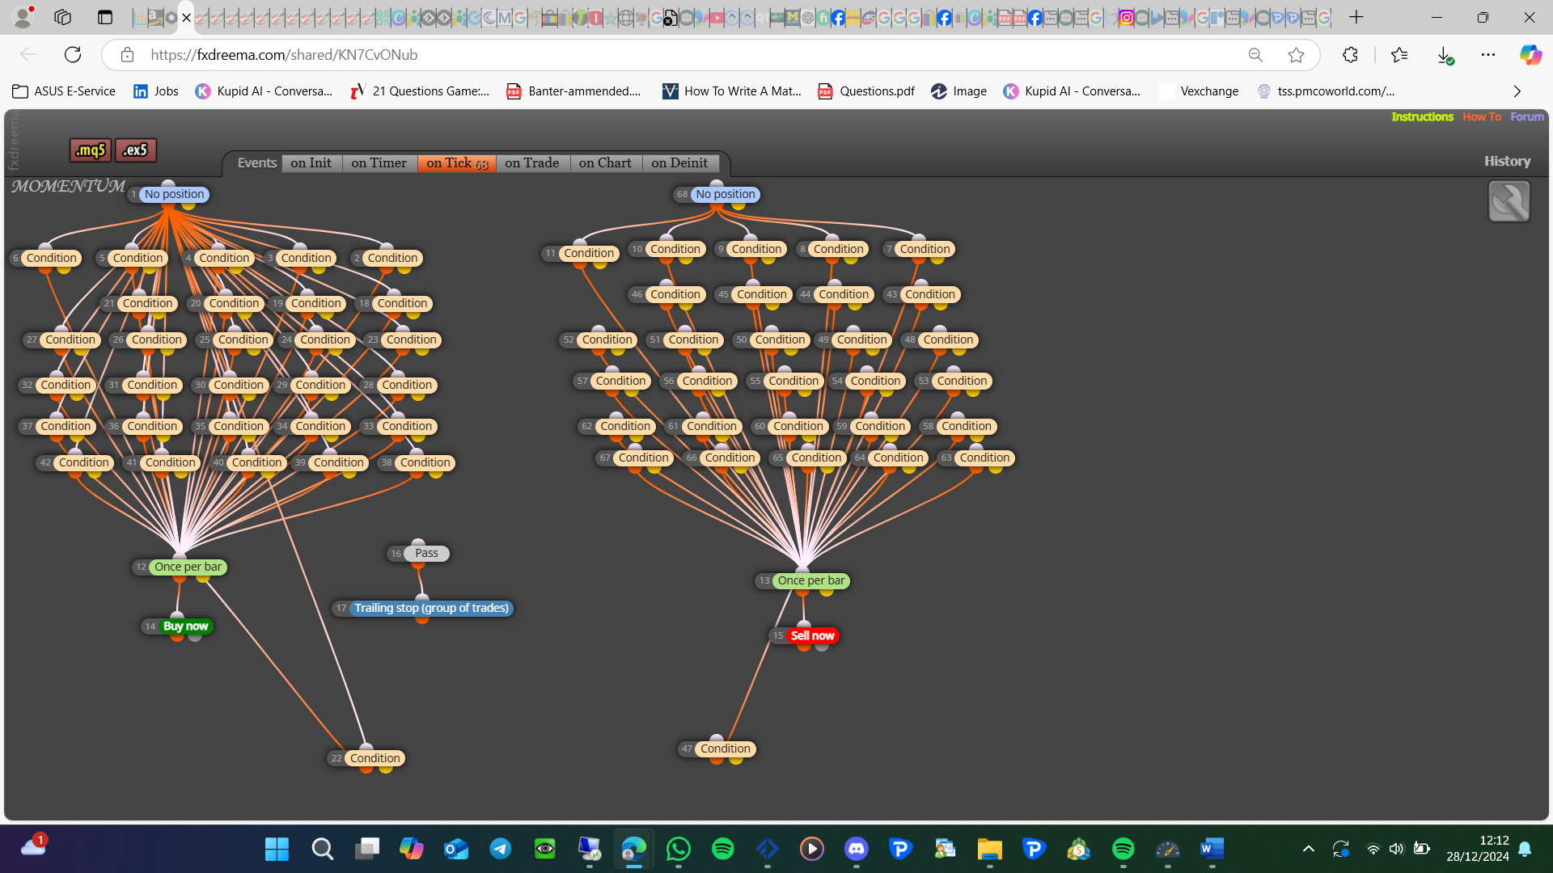The width and height of the screenshot is (1553, 873).
Task: Show hidden system tray icons
Action: [1308, 849]
